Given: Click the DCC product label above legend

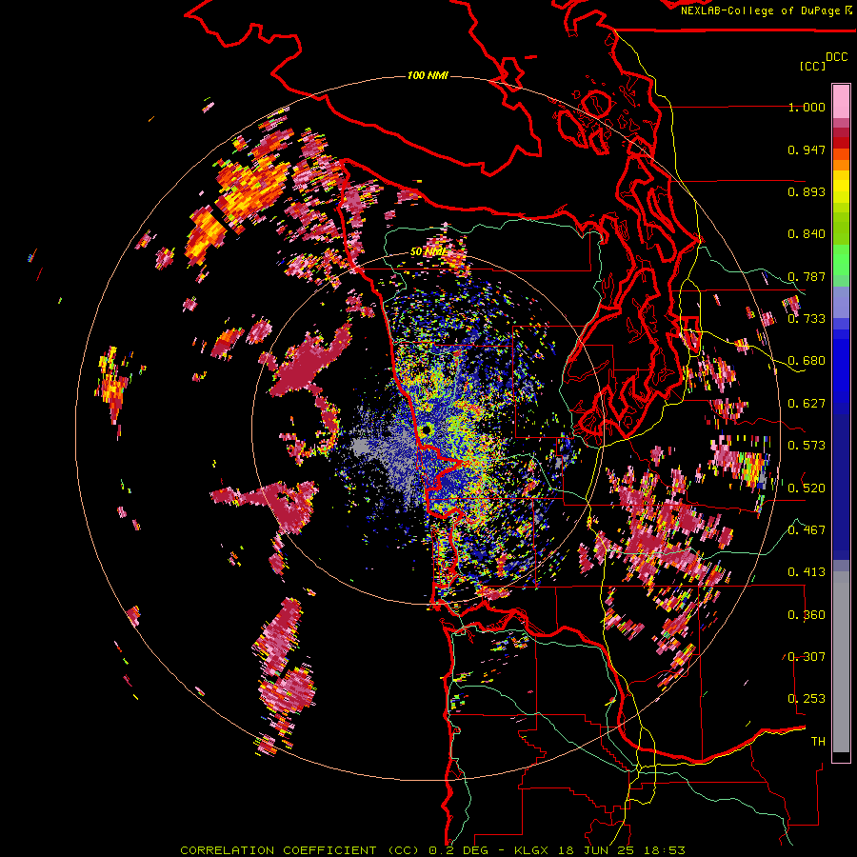Looking at the screenshot, I should click(x=837, y=57).
